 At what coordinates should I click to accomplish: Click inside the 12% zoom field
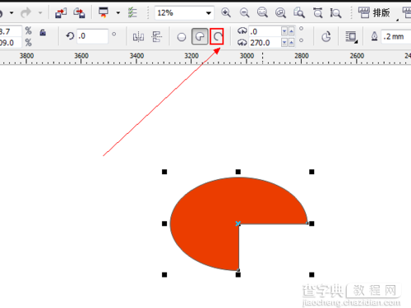coord(180,13)
